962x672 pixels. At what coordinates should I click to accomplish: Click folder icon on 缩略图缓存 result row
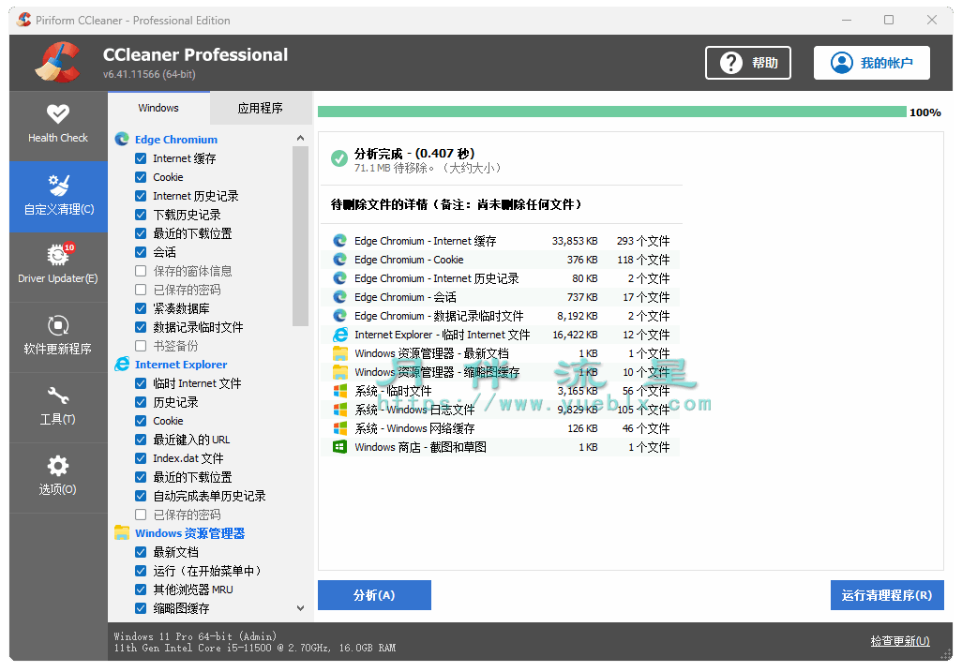pos(340,372)
